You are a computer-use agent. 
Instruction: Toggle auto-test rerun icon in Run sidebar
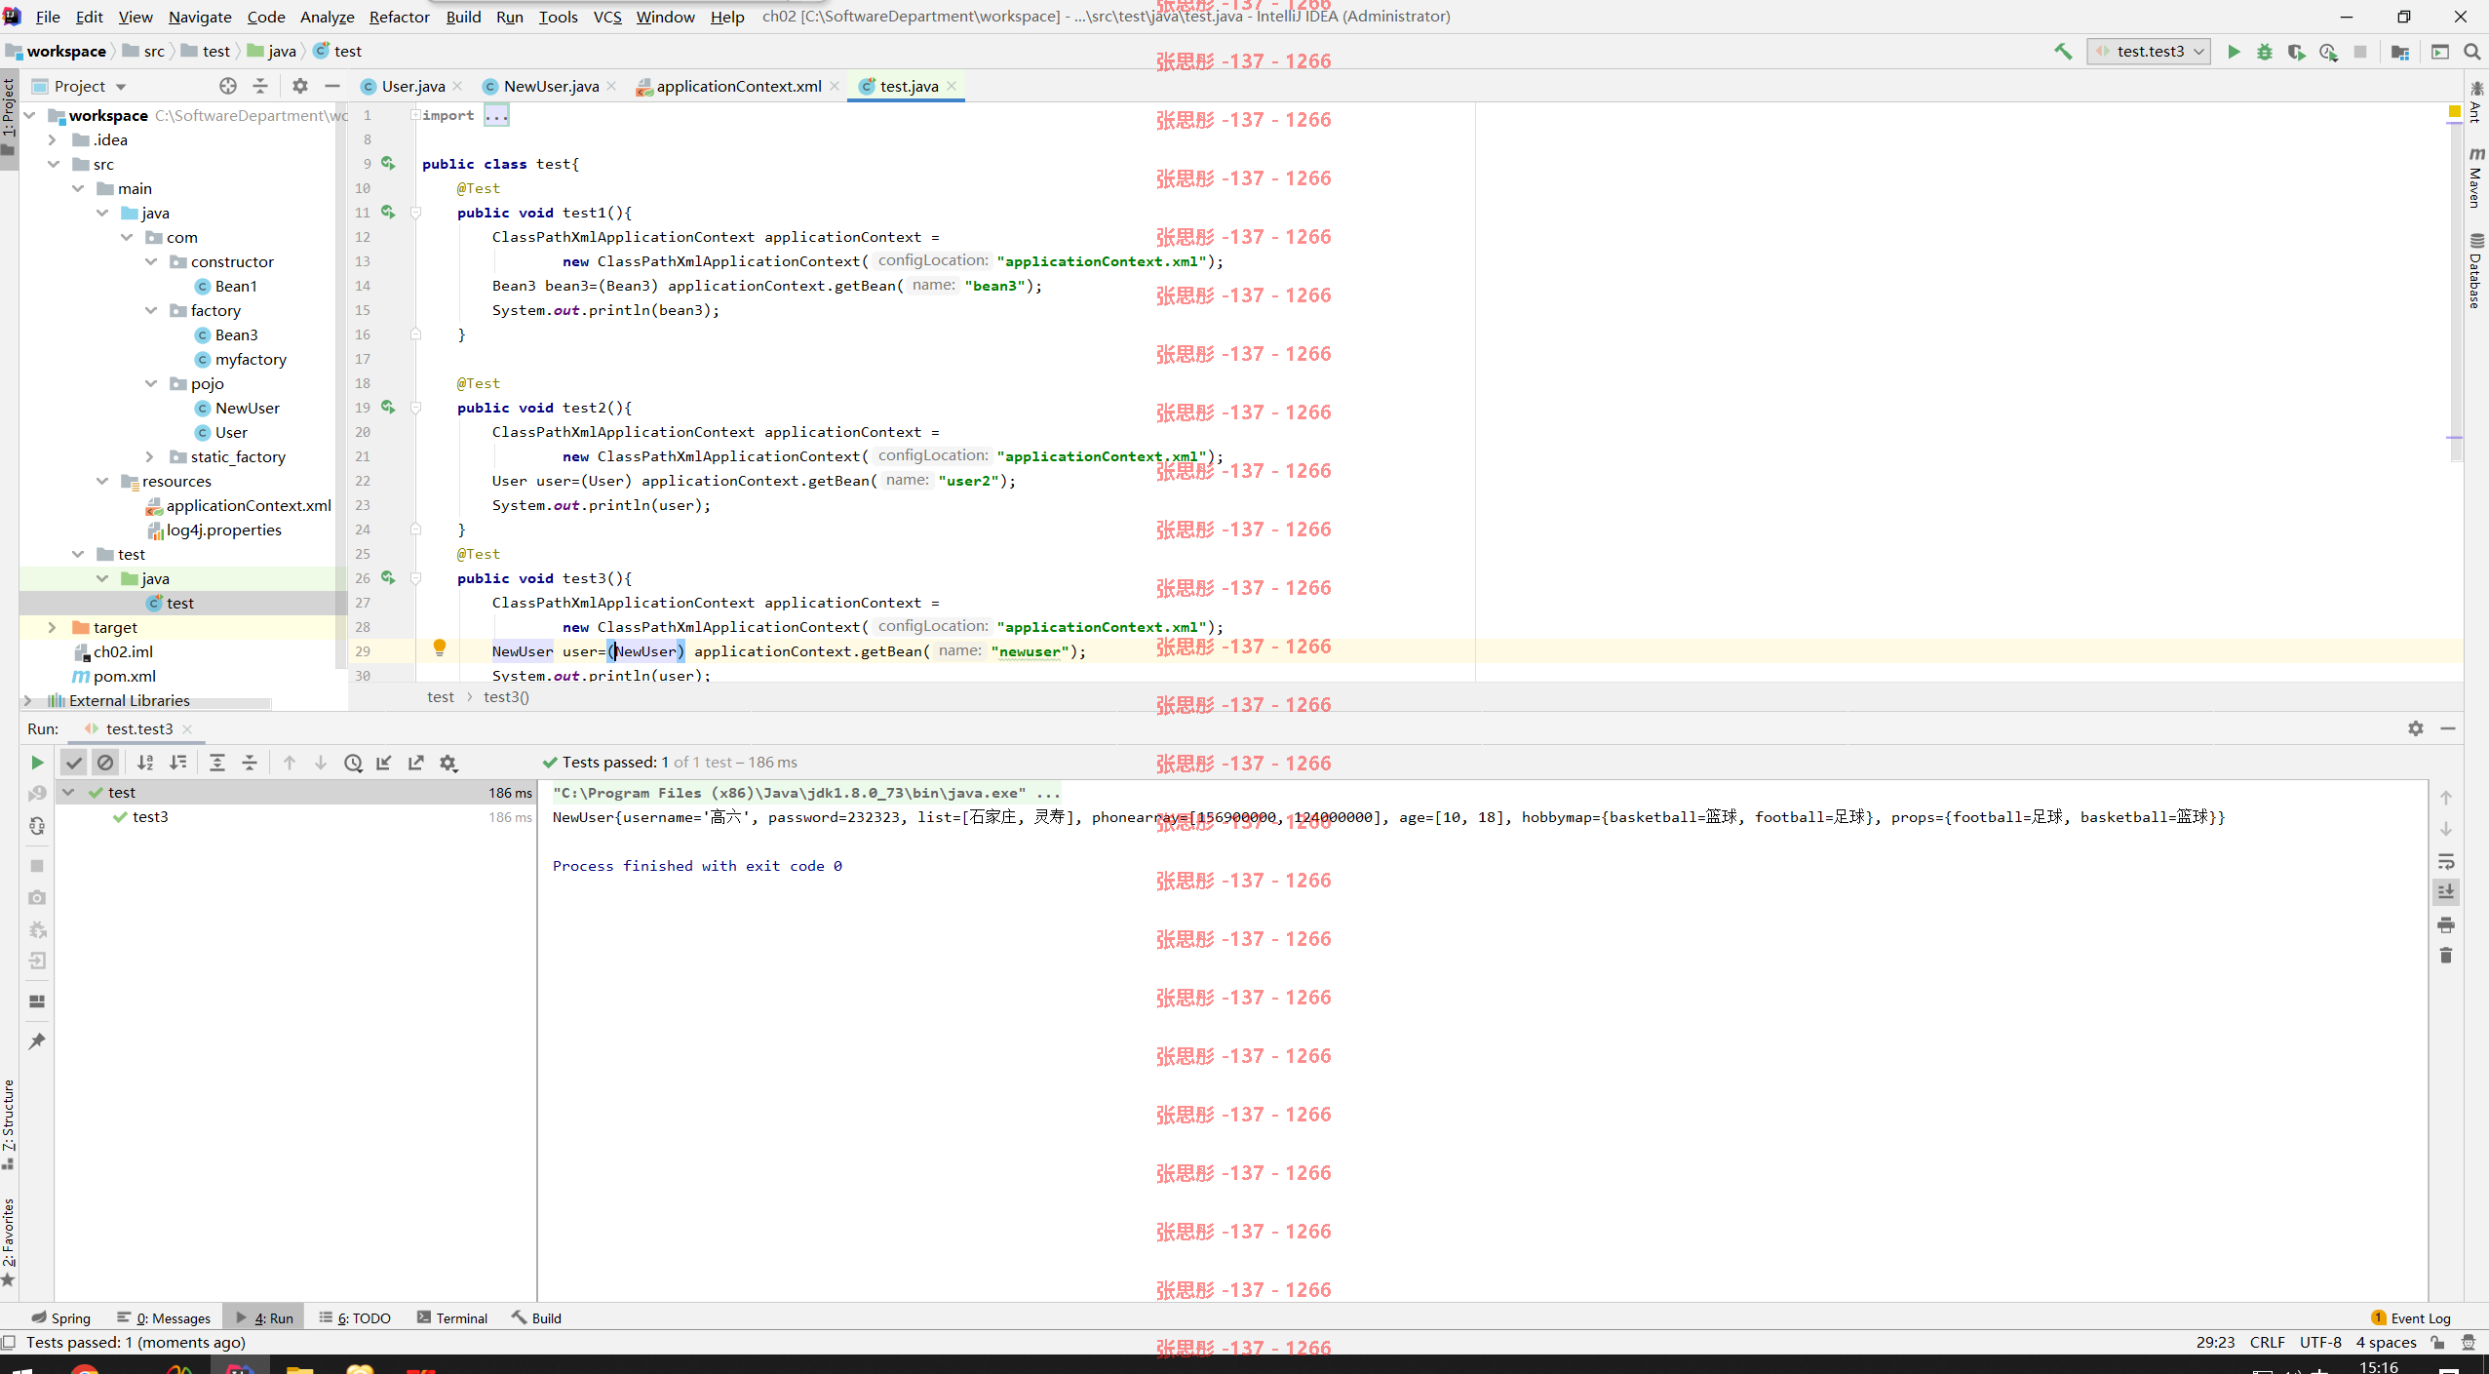pos(37,826)
